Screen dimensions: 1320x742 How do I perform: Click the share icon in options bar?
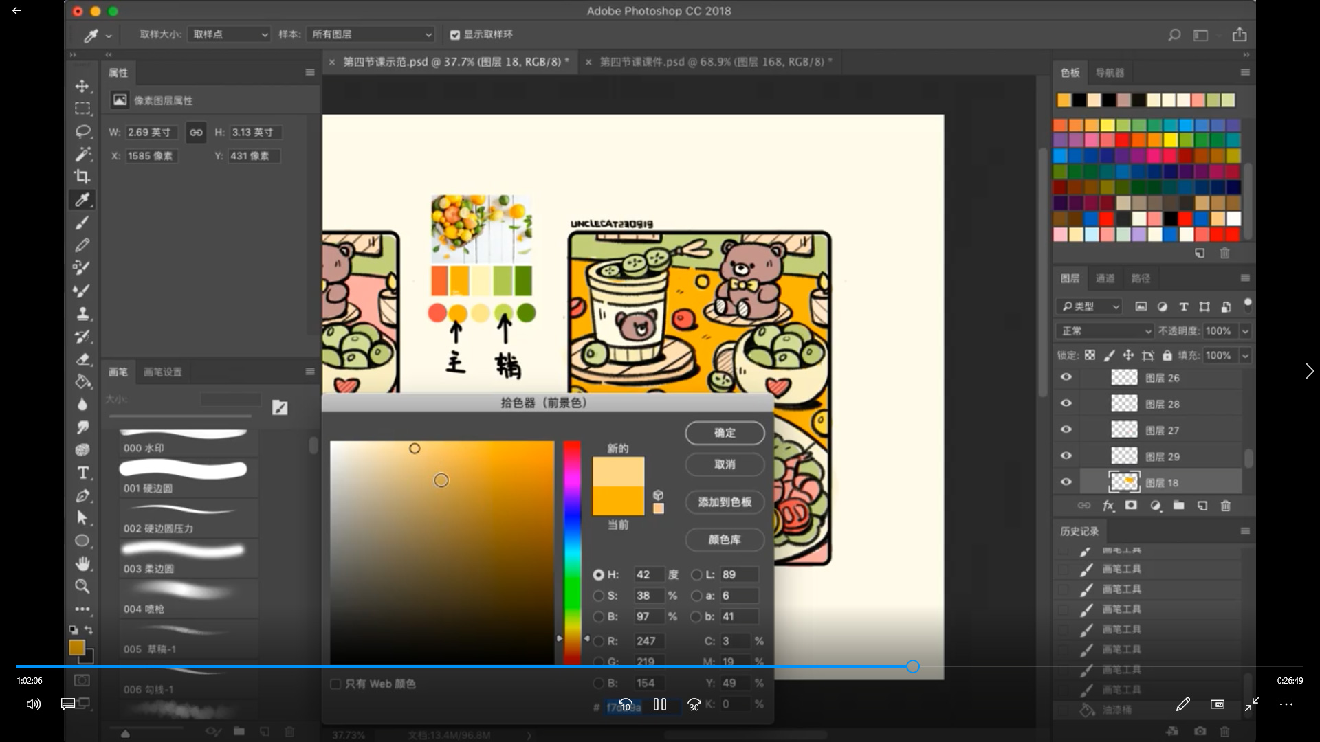click(x=1240, y=34)
